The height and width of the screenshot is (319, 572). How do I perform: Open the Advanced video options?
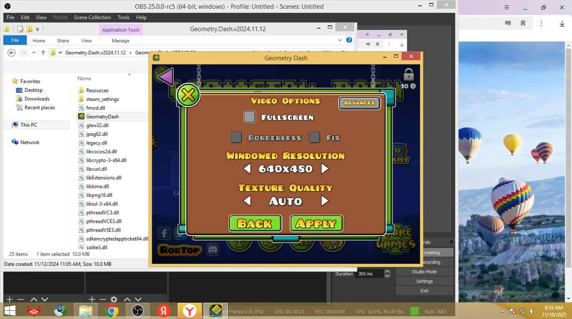[360, 103]
